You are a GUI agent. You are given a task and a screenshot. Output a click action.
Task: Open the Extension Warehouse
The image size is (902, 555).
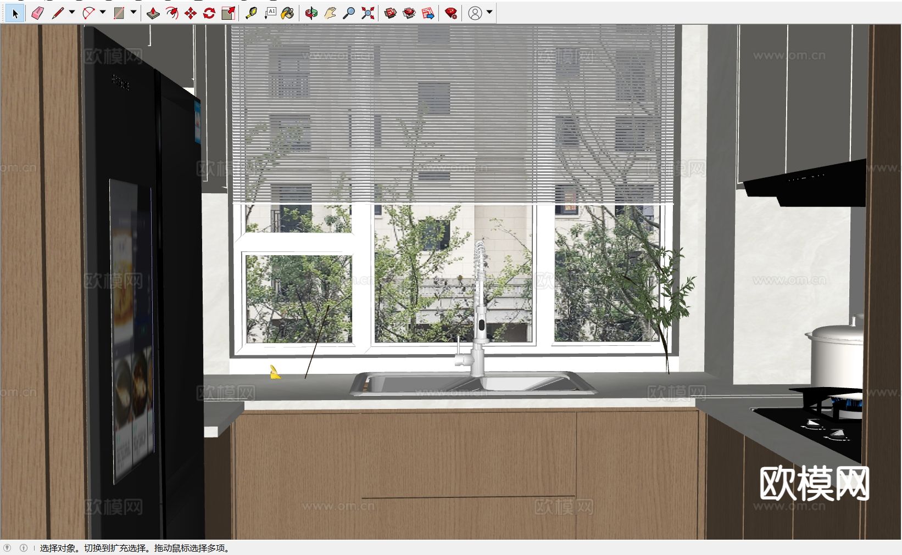409,13
